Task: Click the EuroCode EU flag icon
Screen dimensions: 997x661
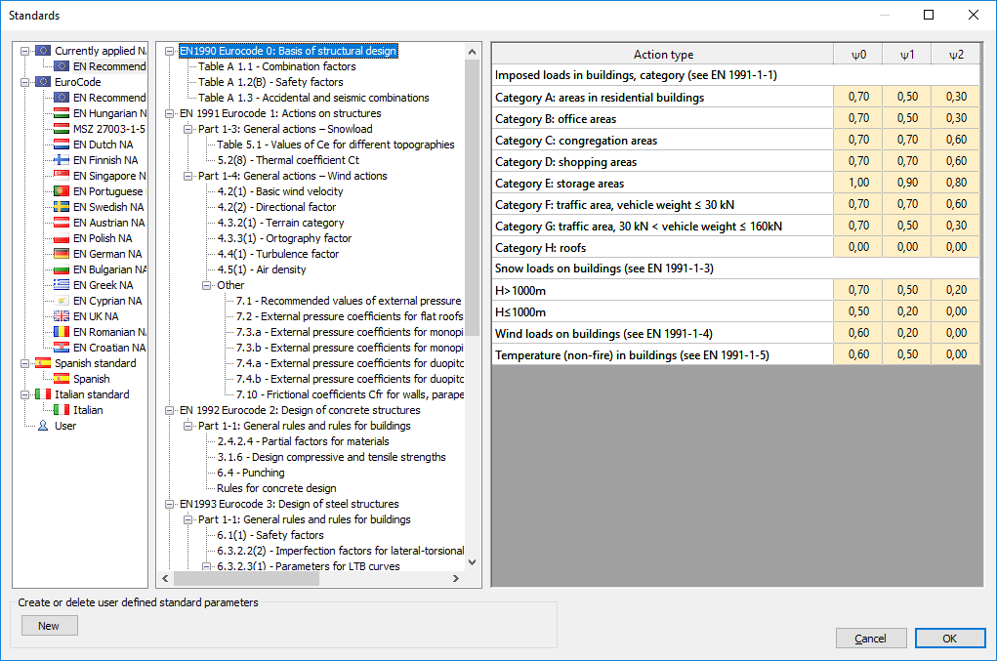Action: 43,82
